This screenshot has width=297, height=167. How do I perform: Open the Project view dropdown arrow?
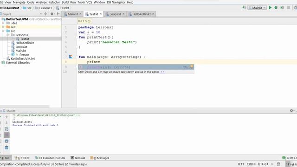click(41, 14)
